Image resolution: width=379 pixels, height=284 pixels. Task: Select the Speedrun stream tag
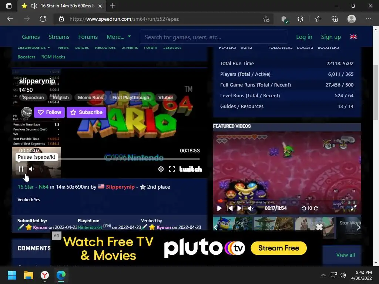[x=33, y=98]
